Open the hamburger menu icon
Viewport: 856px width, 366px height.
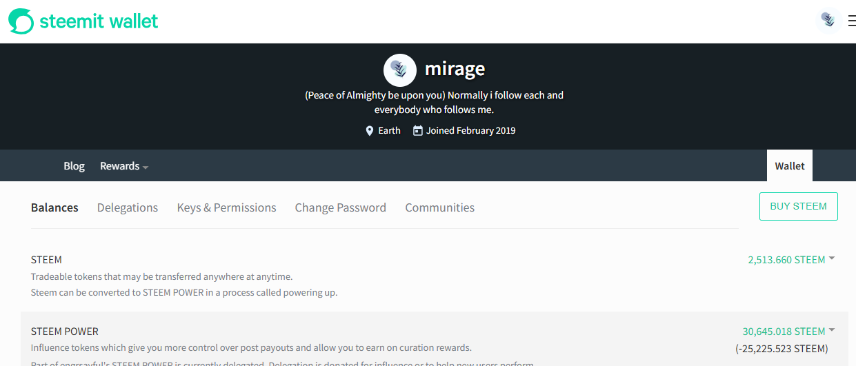(852, 21)
